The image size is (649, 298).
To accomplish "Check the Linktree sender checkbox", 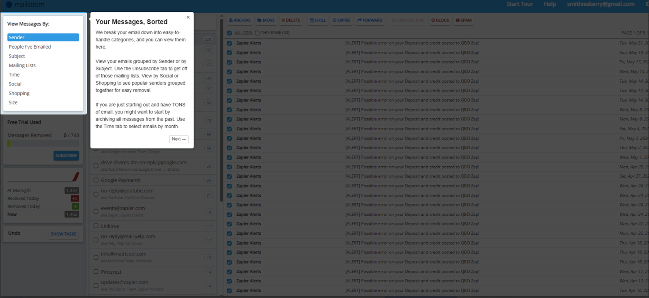I will point(96,226).
